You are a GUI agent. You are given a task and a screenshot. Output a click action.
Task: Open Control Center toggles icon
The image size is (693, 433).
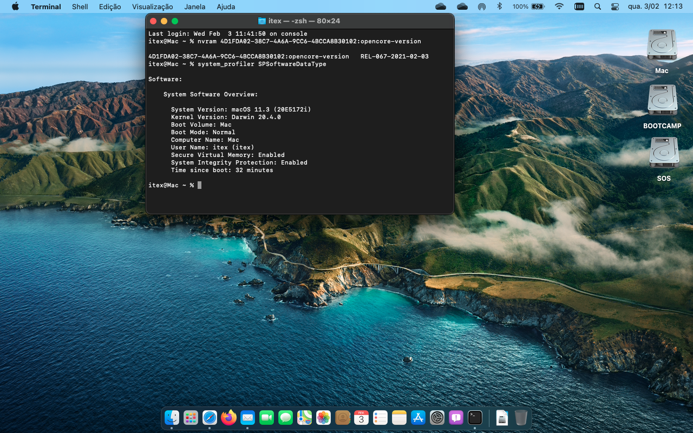[x=614, y=6]
